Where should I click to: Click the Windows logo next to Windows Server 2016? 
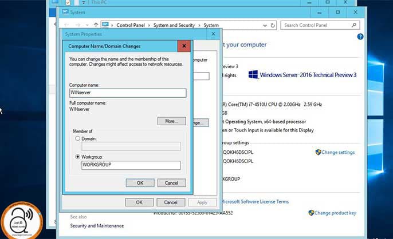pyautogui.click(x=253, y=74)
